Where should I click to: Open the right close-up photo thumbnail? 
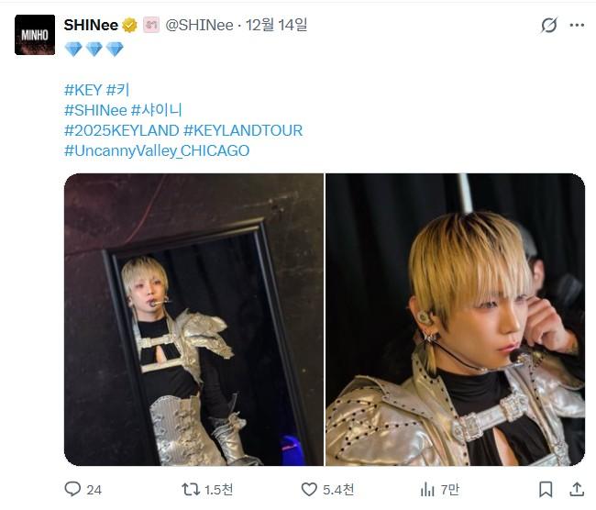coord(455,319)
